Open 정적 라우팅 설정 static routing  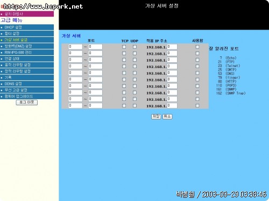click(x=27, y=71)
